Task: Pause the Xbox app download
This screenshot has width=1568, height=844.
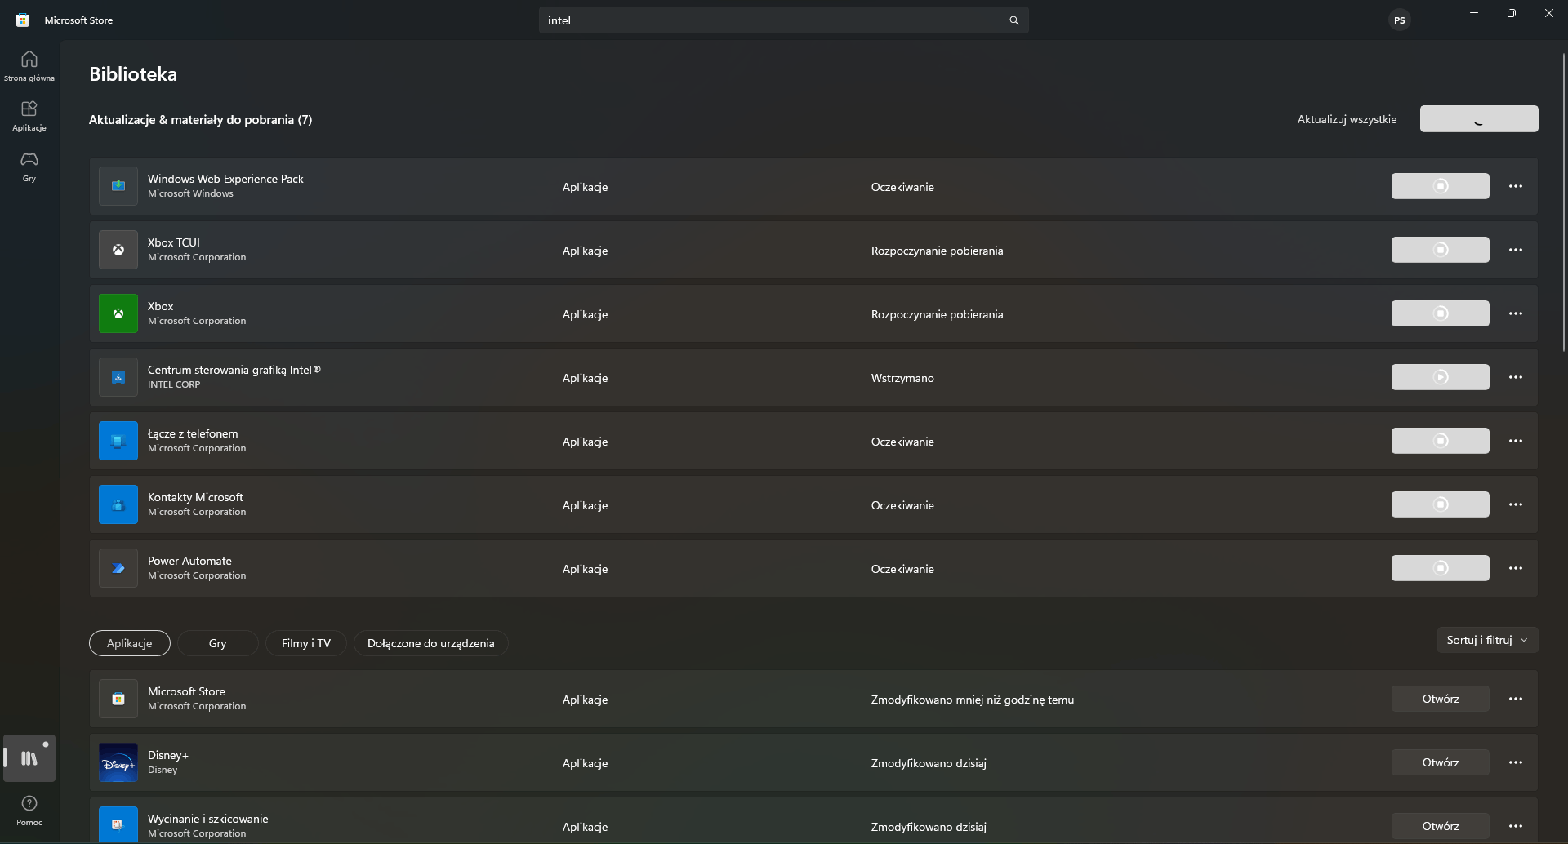Action: [1441, 313]
